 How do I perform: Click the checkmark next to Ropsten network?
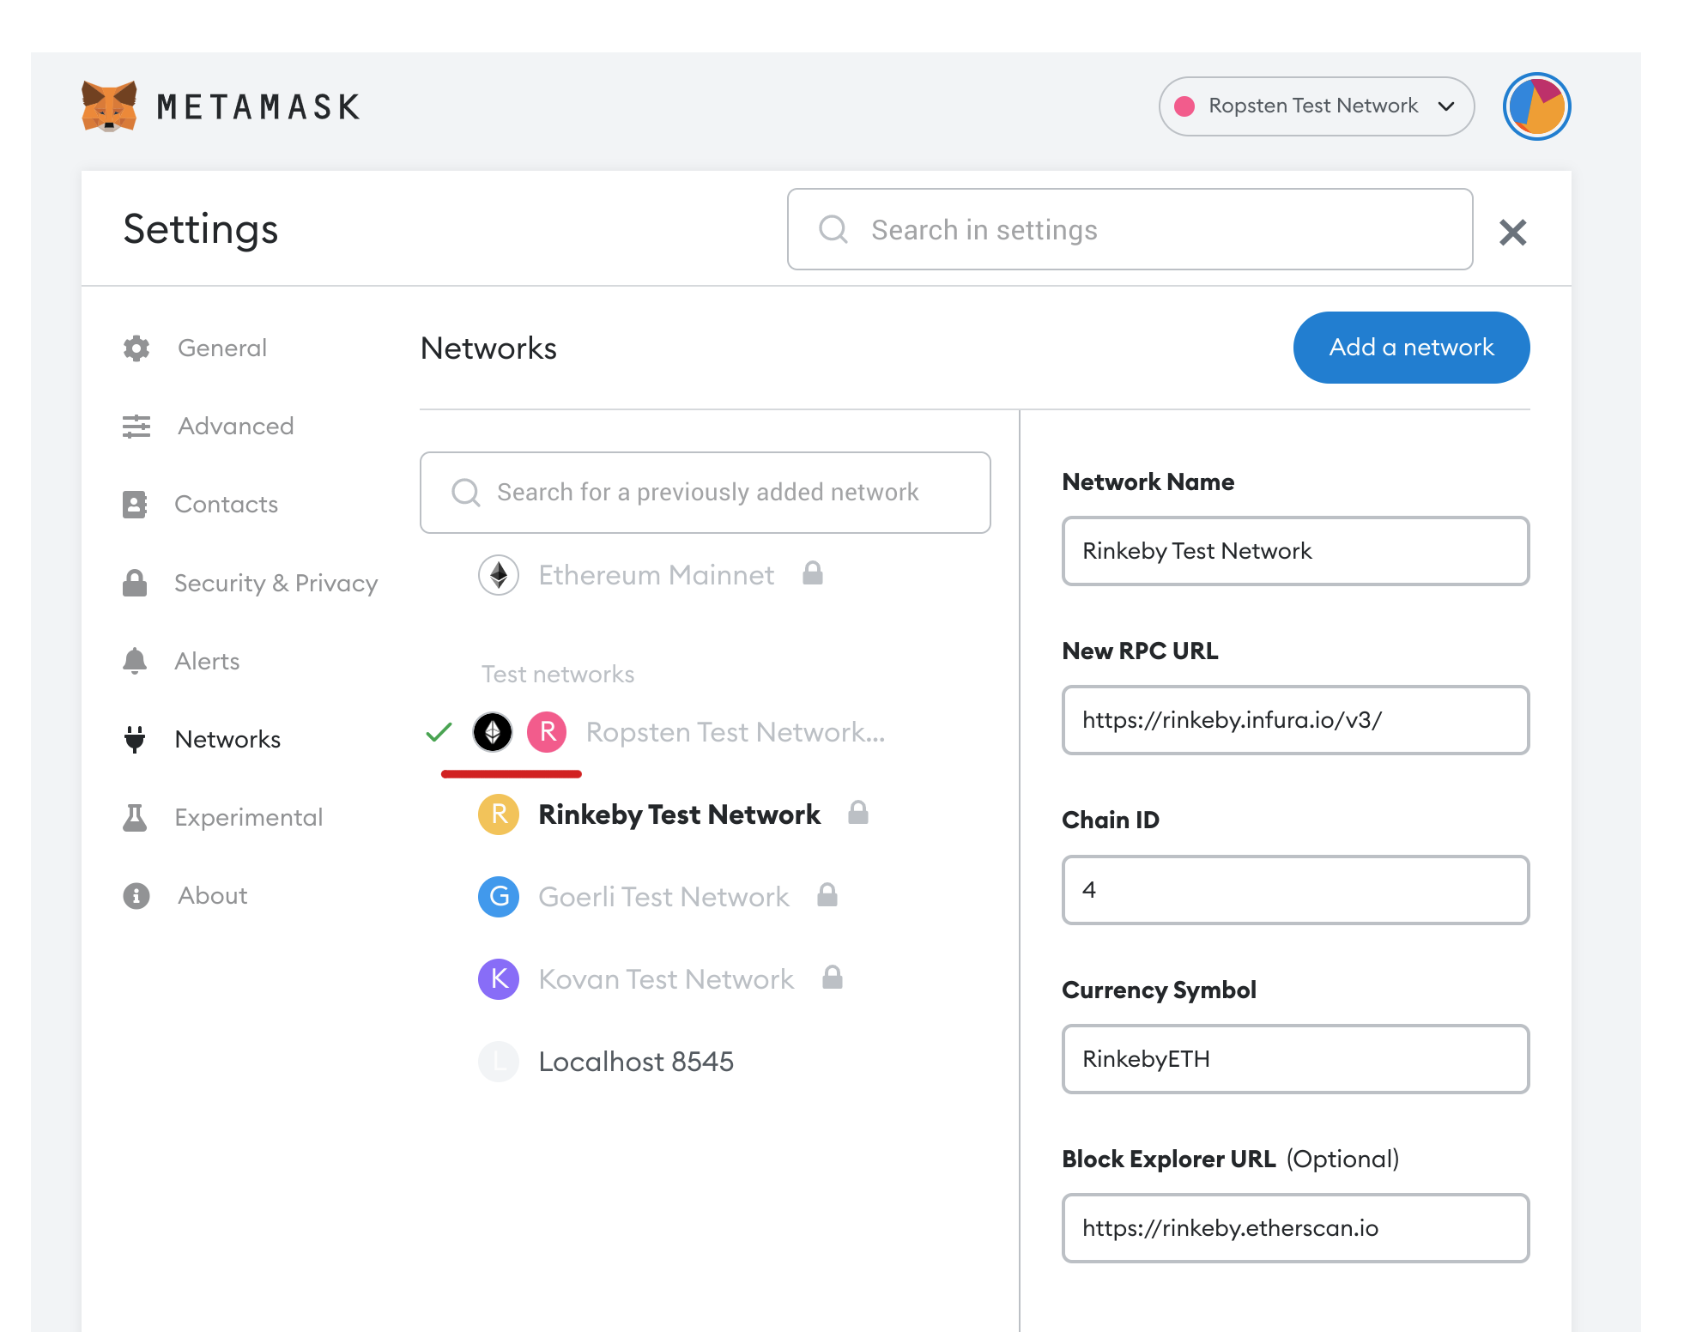click(439, 732)
